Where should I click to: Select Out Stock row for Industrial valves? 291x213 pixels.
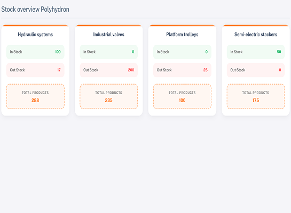pyautogui.click(x=109, y=70)
